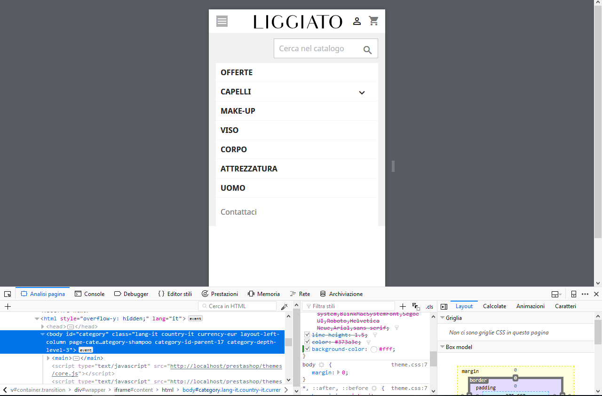Collapse the body node twisty
The width and height of the screenshot is (602, 396).
coord(43,334)
